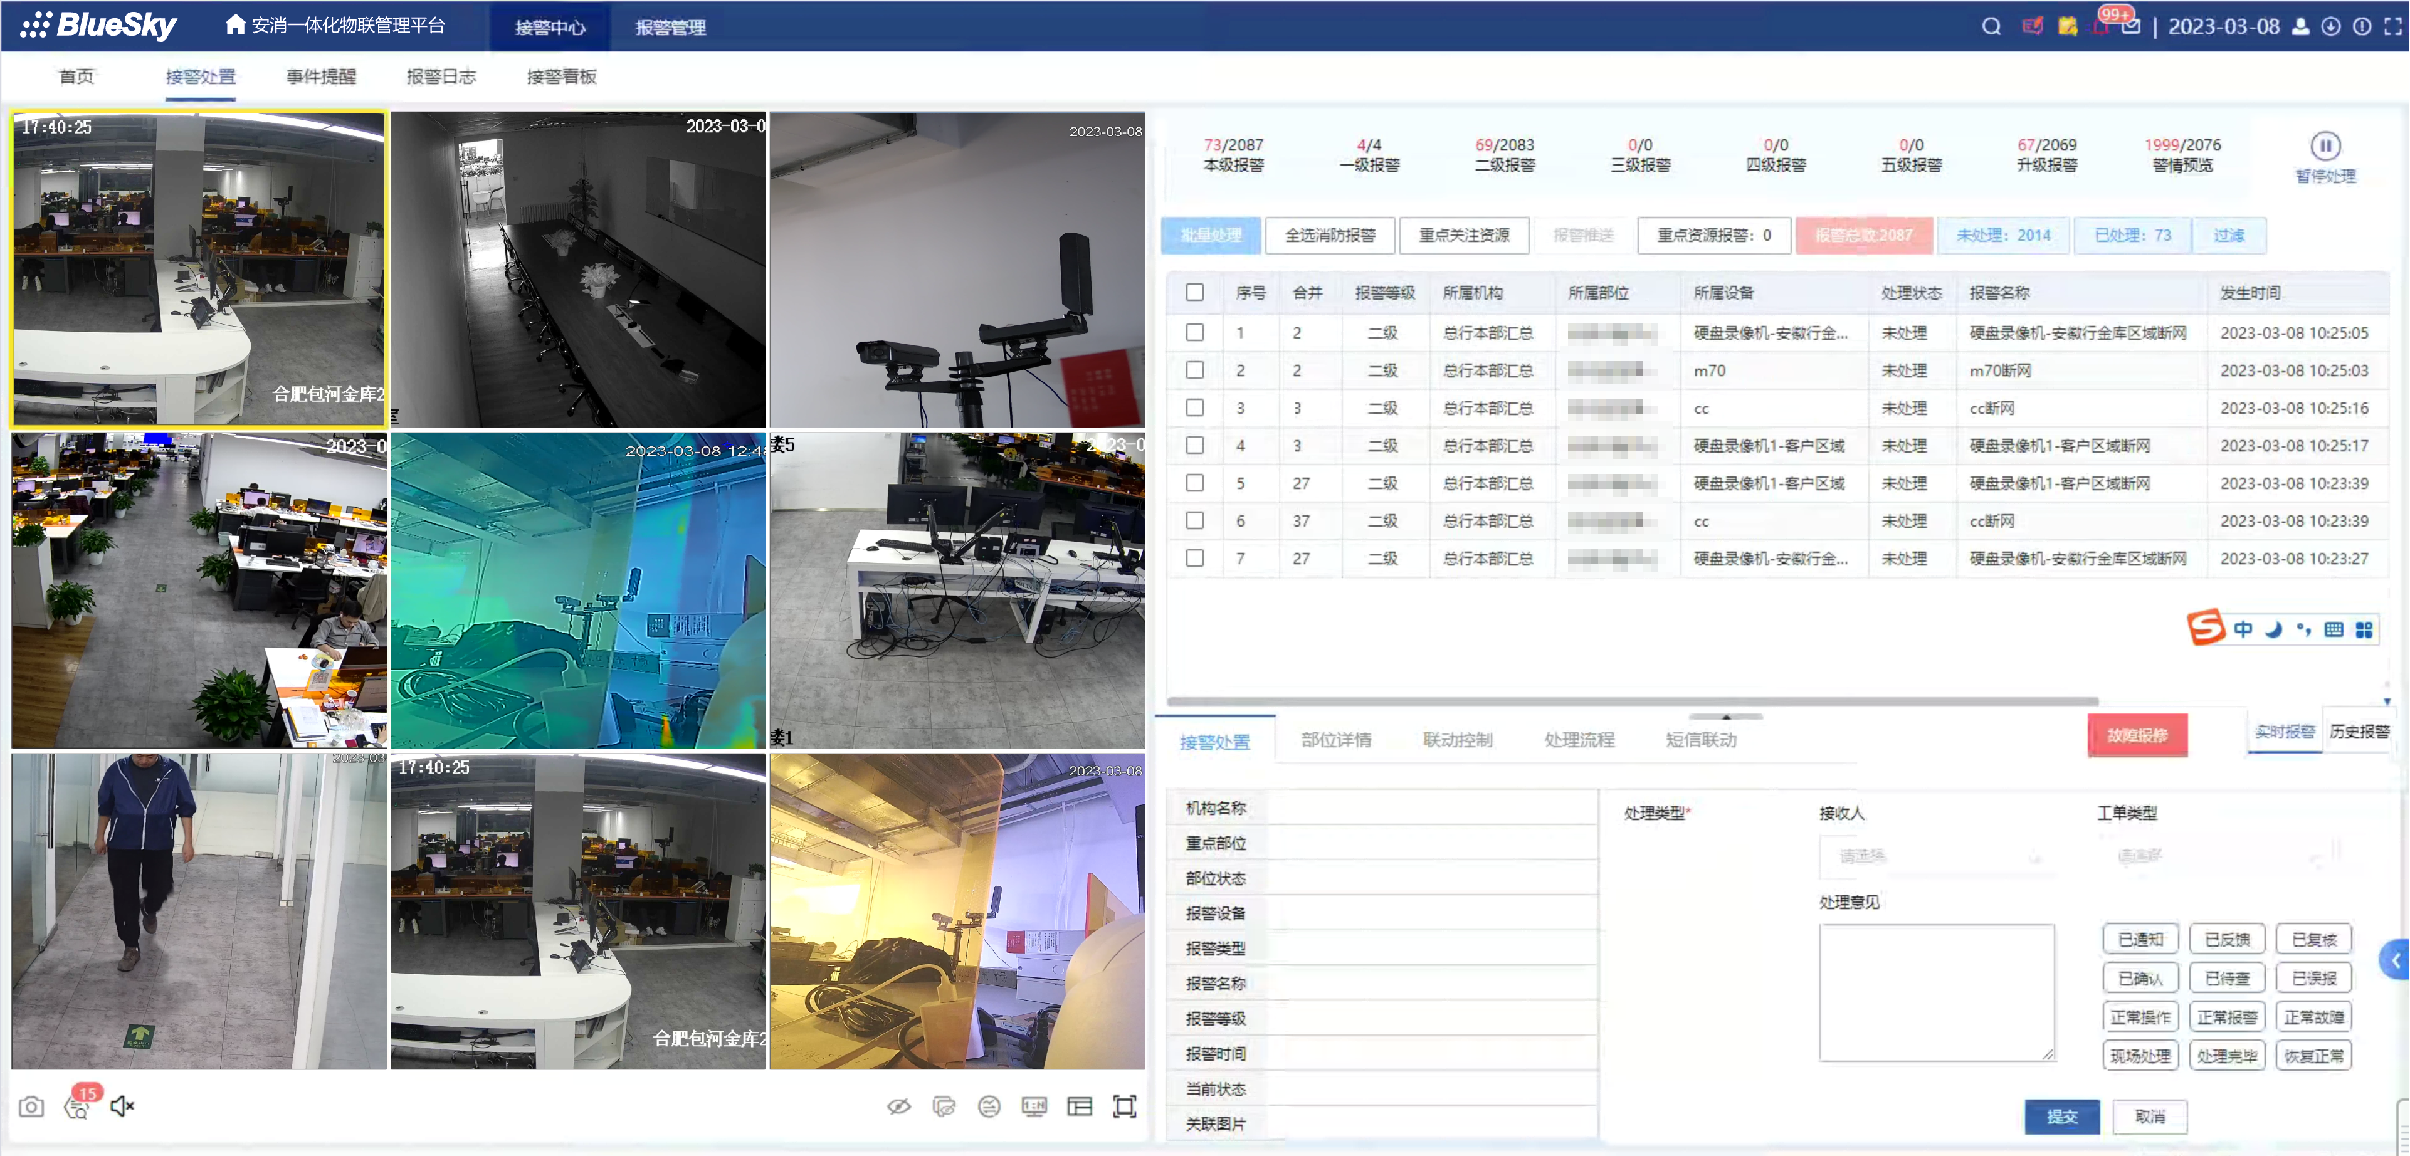Select the thermal cyan camera feed
Image resolution: width=2410 pixels, height=1156 pixels.
[578, 590]
